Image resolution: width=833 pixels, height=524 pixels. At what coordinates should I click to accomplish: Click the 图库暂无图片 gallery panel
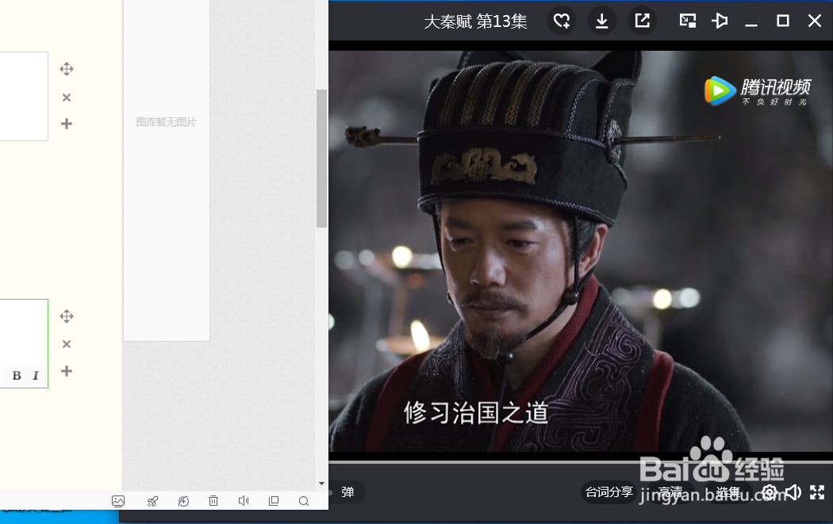click(167, 170)
